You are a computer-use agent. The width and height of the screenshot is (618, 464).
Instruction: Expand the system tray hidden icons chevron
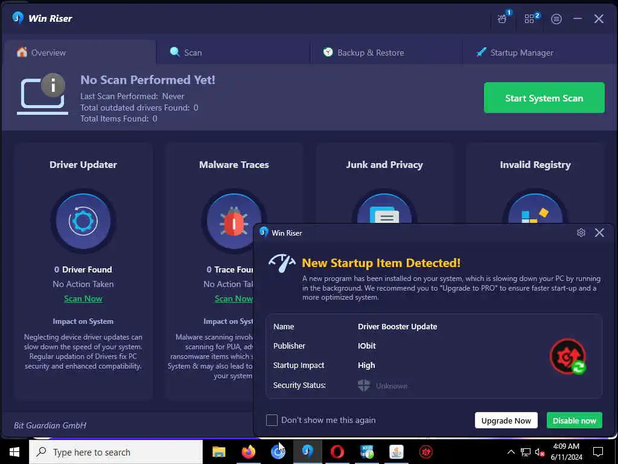coord(511,452)
